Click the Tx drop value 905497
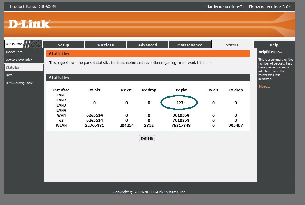 point(235,125)
